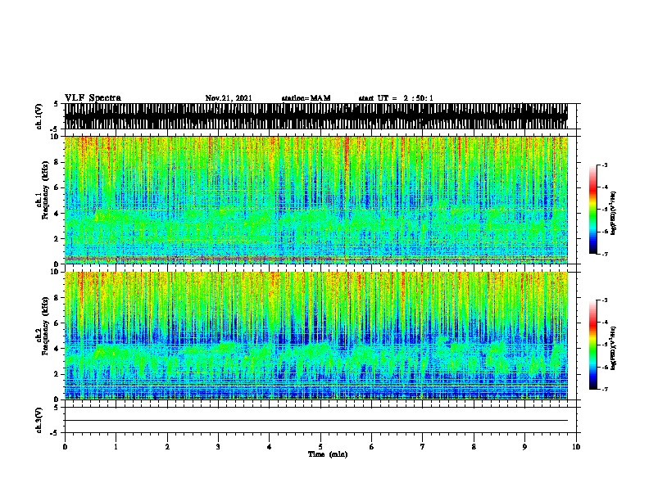This screenshot has width=649, height=501.
Task: Click time axis tick label '3'
Action: [218, 446]
